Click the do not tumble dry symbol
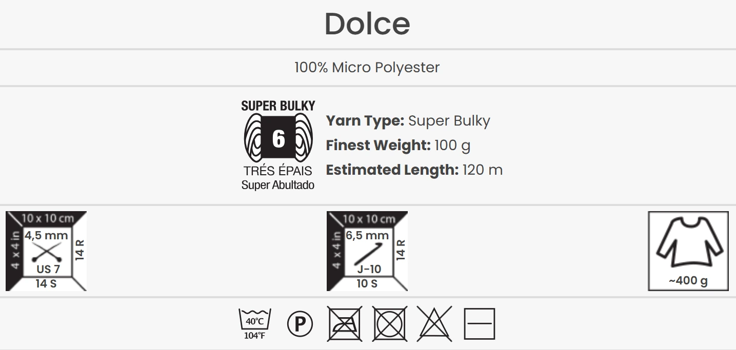Image resolution: width=736 pixels, height=350 pixels. [390, 324]
